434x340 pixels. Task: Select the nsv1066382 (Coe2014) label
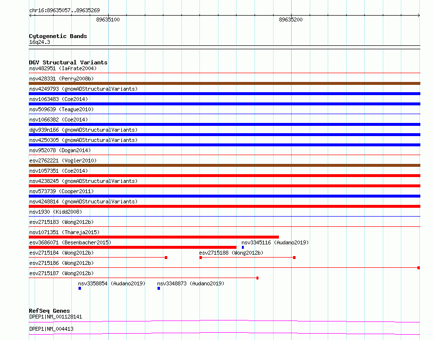pos(59,120)
